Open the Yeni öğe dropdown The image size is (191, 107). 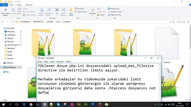[x=80, y=9]
